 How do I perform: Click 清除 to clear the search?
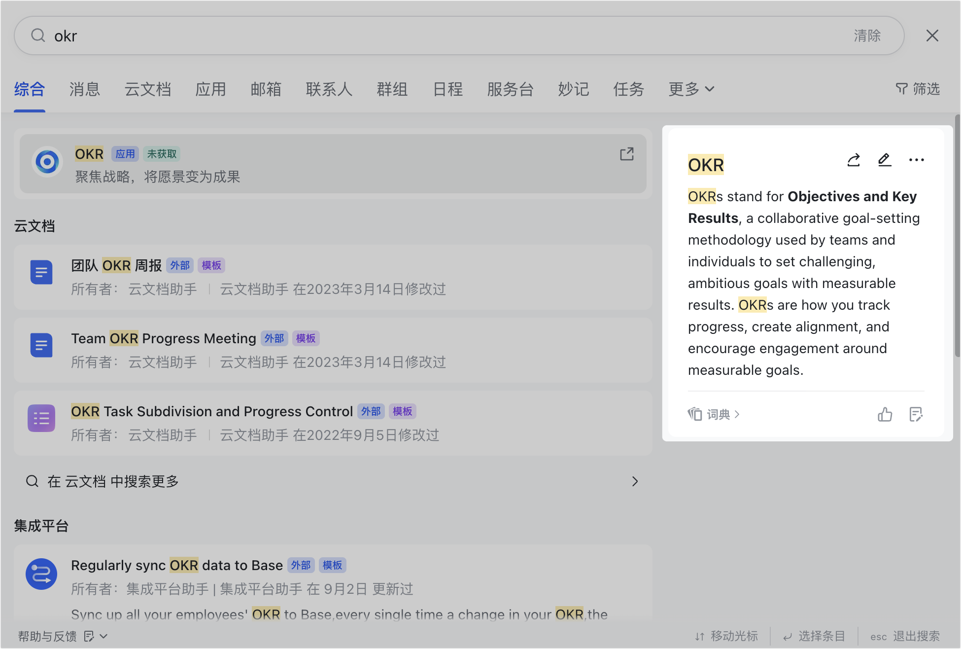click(x=867, y=35)
